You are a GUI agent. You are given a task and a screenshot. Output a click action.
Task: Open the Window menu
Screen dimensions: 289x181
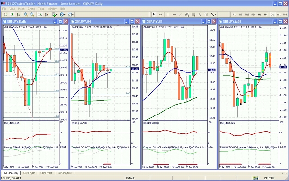(52, 9)
